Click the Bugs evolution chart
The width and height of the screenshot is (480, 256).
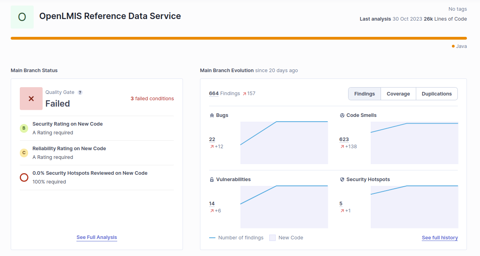pyautogui.click(x=284, y=143)
